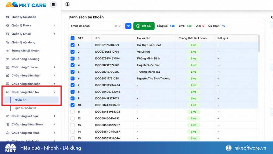This screenshot has height=154, width=273.
Task: Click the green Bắt đầu button
Action: [144, 26]
